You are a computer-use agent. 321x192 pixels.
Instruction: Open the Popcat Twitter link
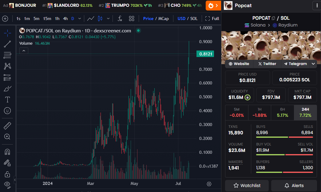pyautogui.click(x=267, y=64)
